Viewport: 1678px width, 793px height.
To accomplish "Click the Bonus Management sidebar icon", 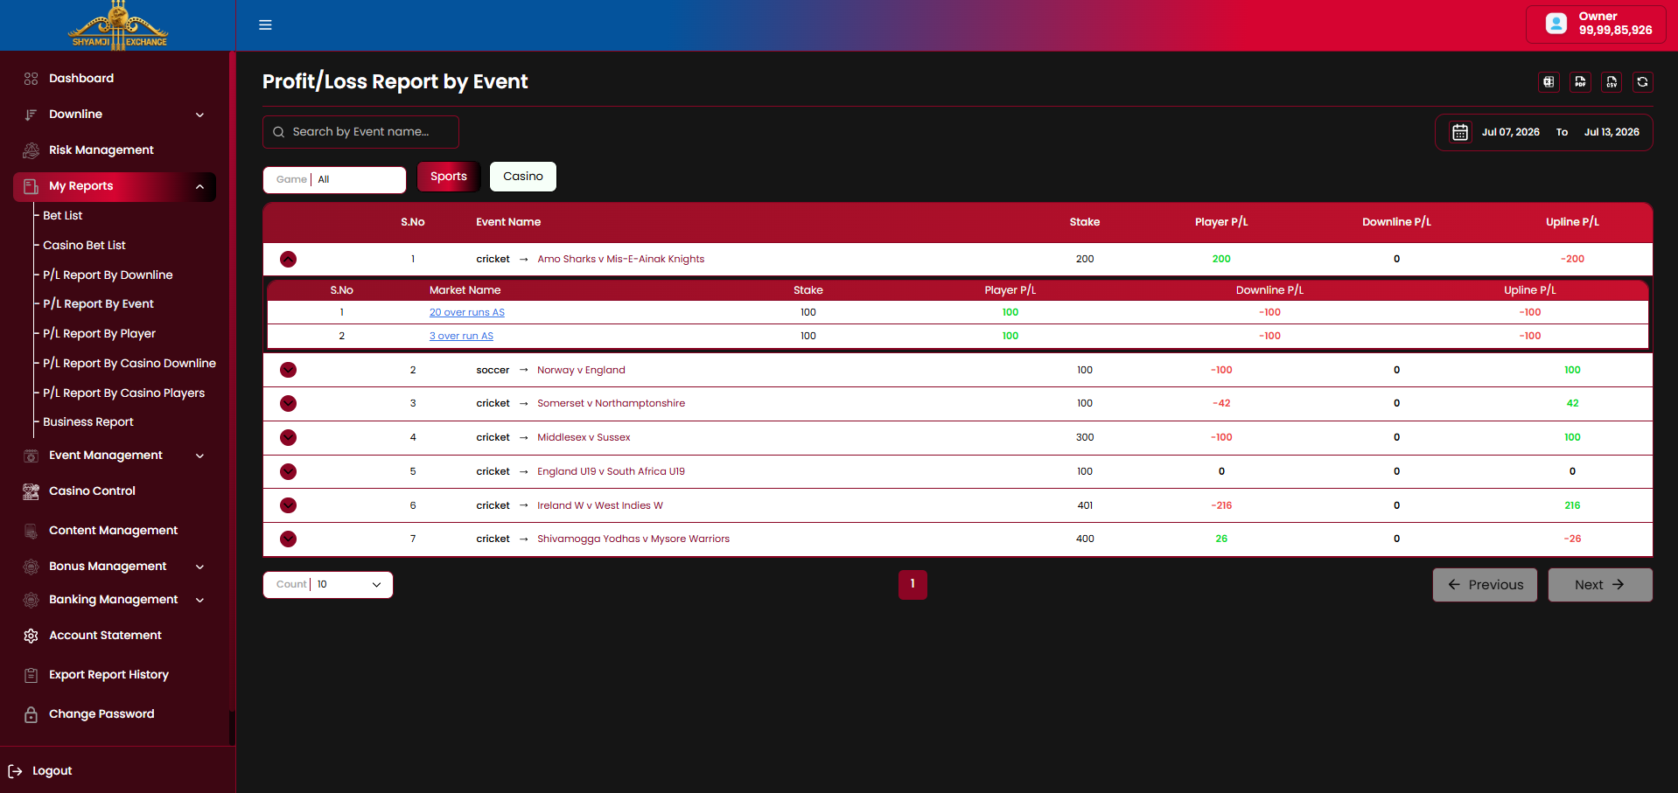I will coord(31,567).
